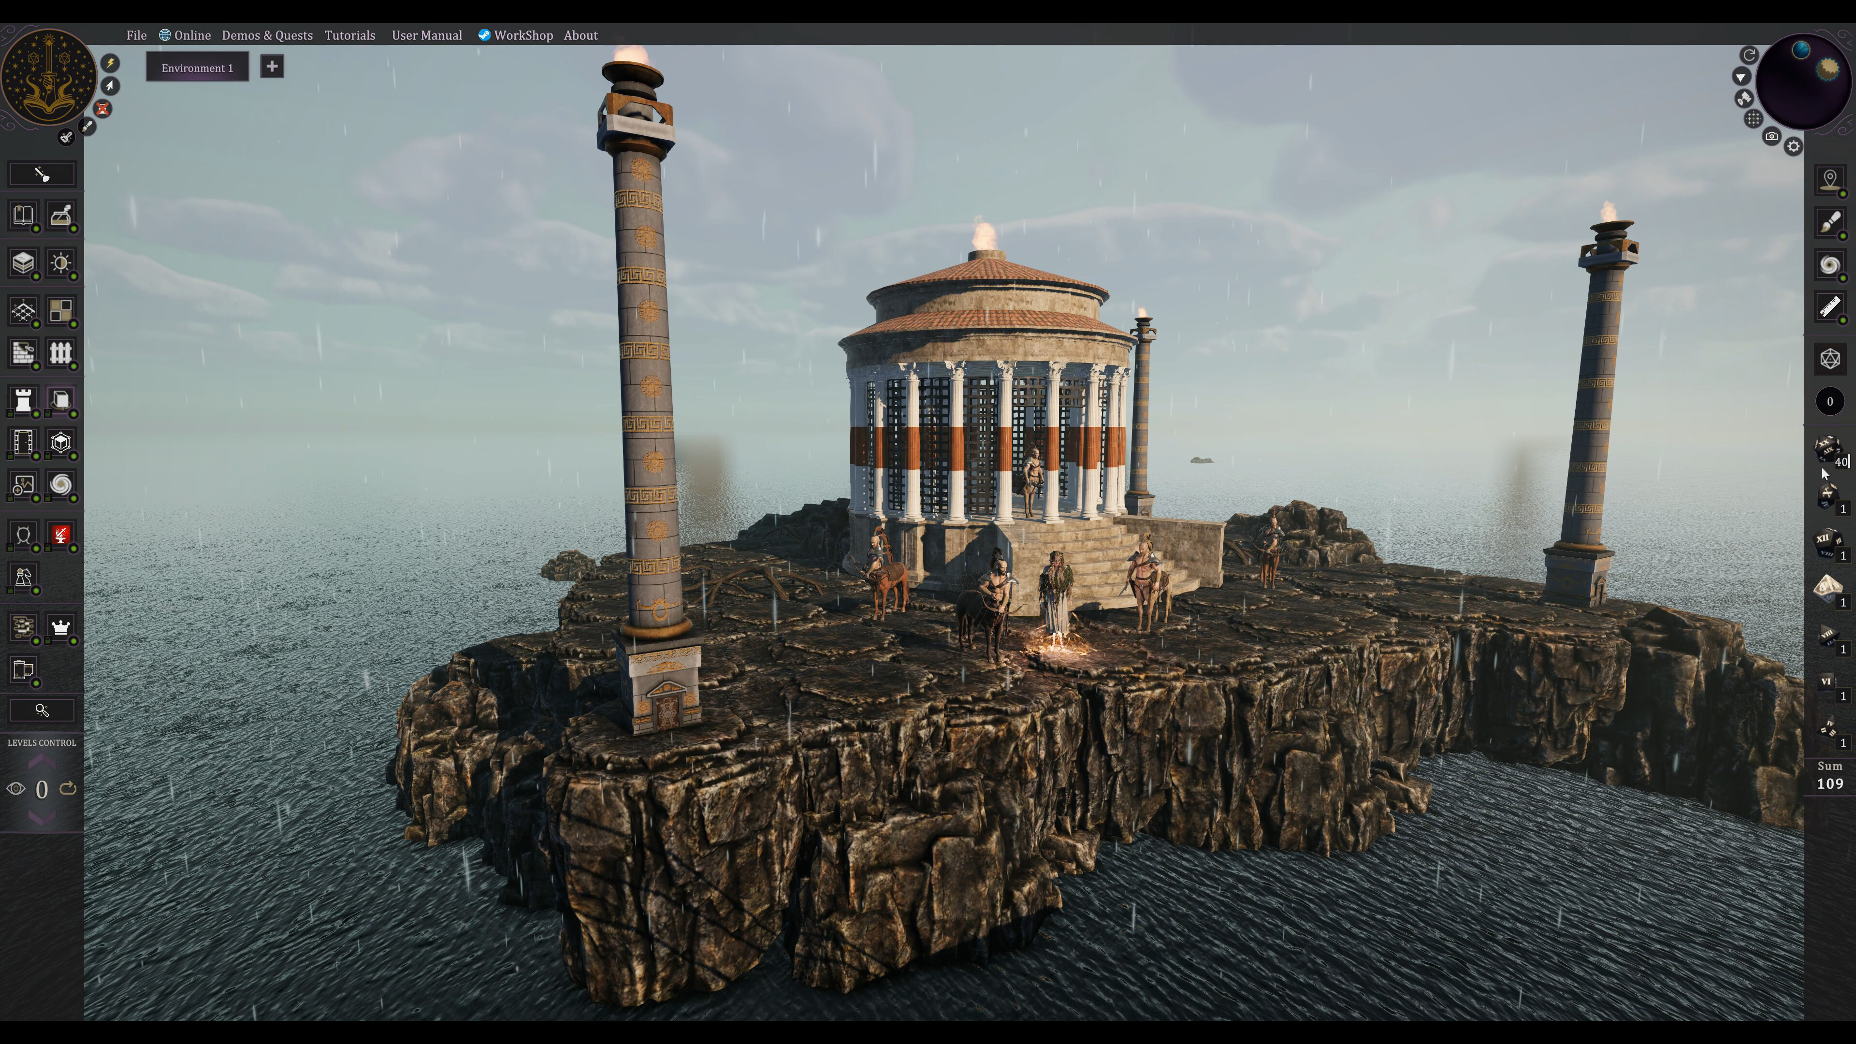Toggle the lightning bolt icon near the logo
This screenshot has height=1044, width=1856.
point(110,63)
